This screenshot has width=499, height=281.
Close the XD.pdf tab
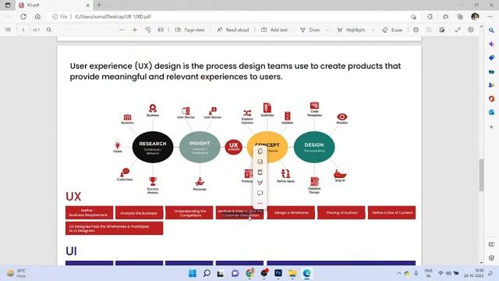[88, 5]
